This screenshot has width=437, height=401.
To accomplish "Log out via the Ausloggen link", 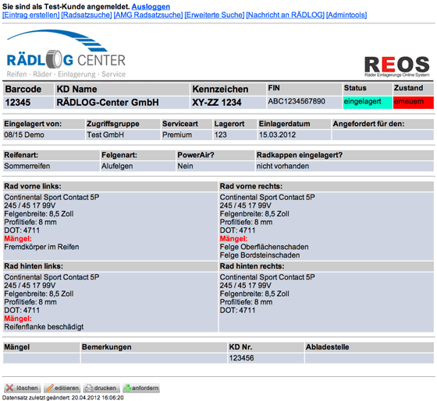I will [151, 7].
